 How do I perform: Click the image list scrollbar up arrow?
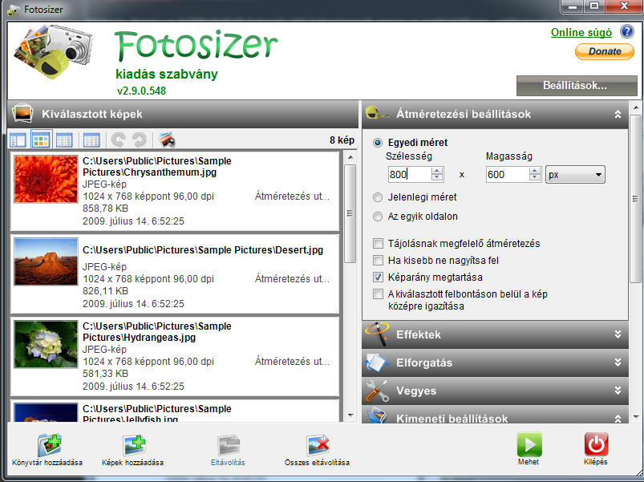[350, 158]
